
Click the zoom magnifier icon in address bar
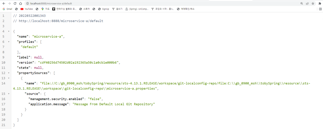[302, 4]
